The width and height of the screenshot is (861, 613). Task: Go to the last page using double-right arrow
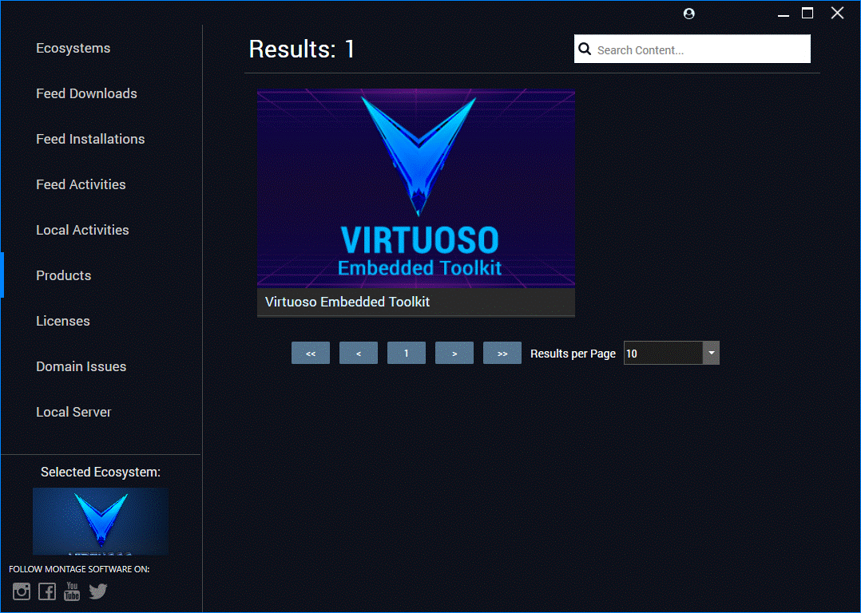[x=502, y=352]
